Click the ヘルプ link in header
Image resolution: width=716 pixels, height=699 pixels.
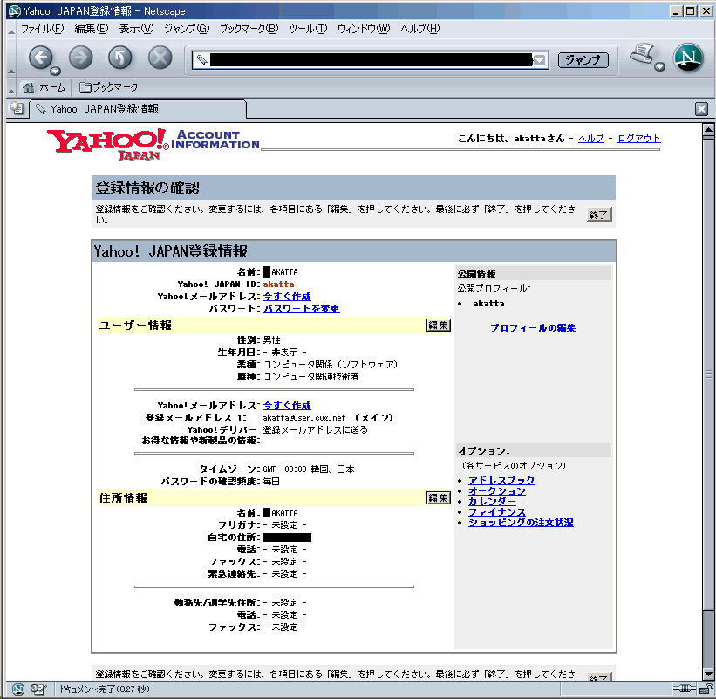591,139
